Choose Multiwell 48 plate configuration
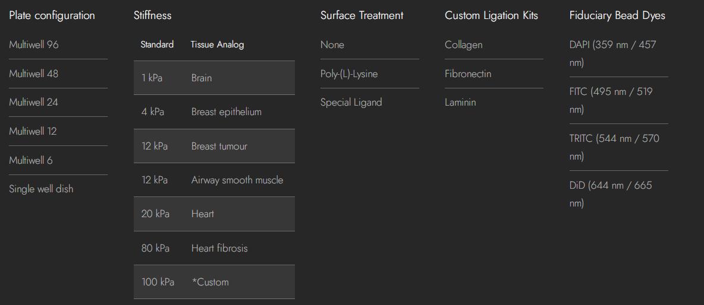Viewport: 704px width, 305px height. click(34, 74)
